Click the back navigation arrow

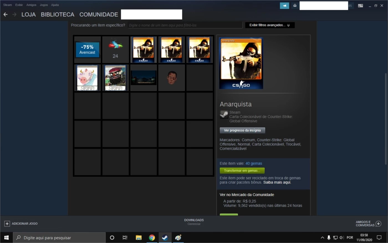[6, 14]
